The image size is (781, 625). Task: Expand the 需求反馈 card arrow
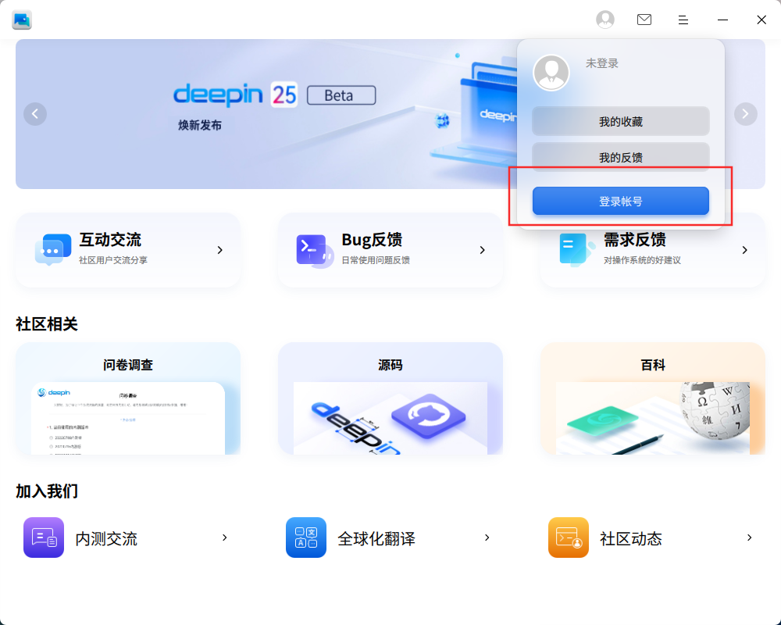click(744, 250)
